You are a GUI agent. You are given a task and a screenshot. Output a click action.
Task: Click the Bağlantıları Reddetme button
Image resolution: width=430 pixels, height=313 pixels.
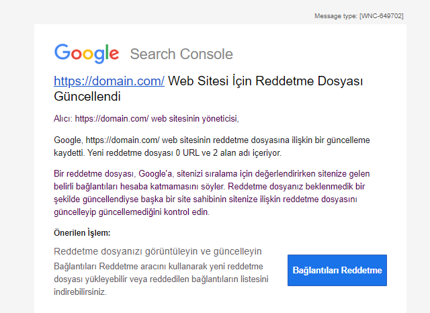(337, 270)
